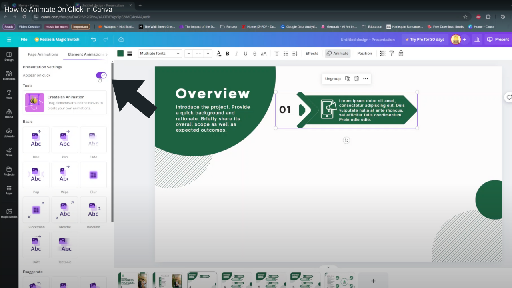Viewport: 512px width, 288px height.
Task: Click the Animate button in toolbar
Action: pyautogui.click(x=338, y=54)
